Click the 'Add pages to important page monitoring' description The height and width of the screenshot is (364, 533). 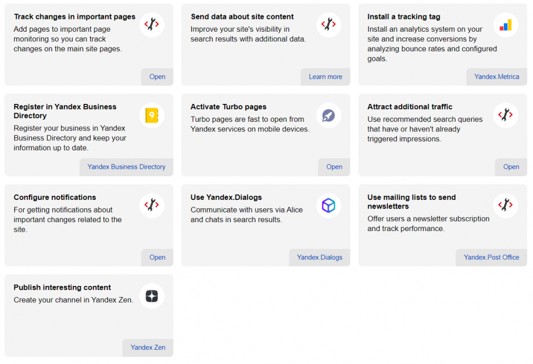[x=68, y=39]
